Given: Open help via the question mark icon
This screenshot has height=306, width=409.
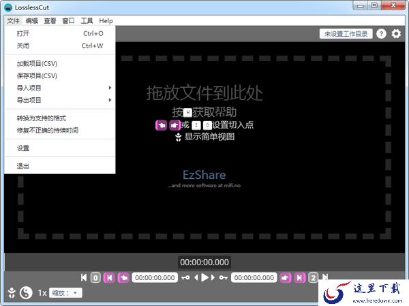Looking at the screenshot, I should (x=381, y=33).
